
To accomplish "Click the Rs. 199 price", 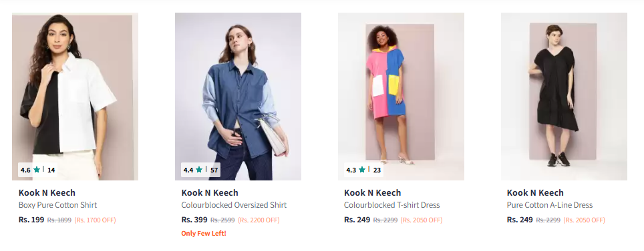I will pos(31,220).
